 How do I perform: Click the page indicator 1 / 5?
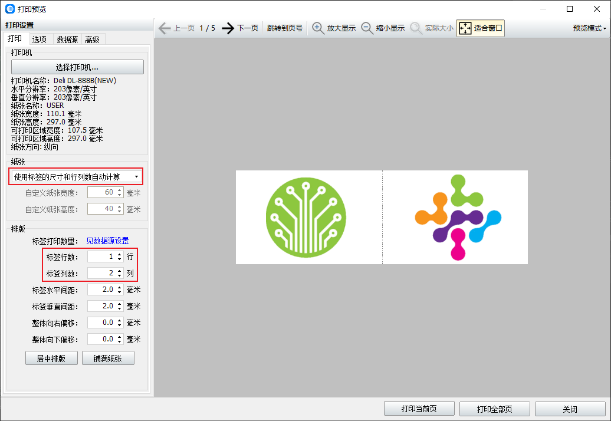pos(208,28)
